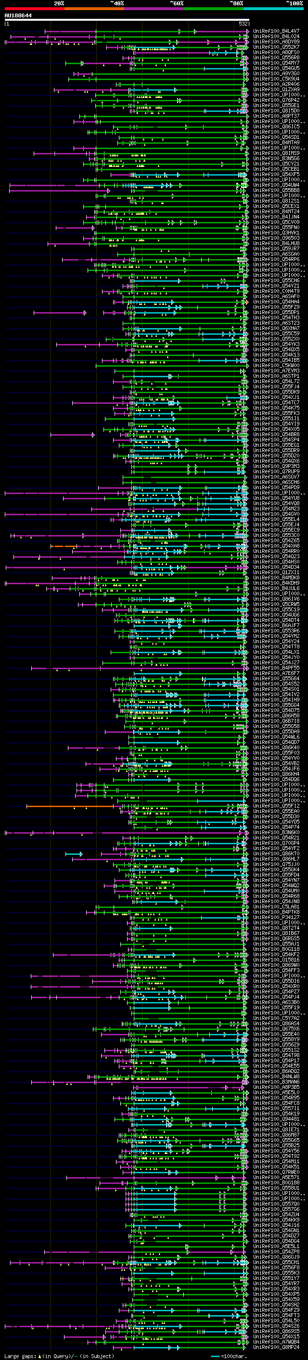Open hit UniRef100_A8DY89

276,41
